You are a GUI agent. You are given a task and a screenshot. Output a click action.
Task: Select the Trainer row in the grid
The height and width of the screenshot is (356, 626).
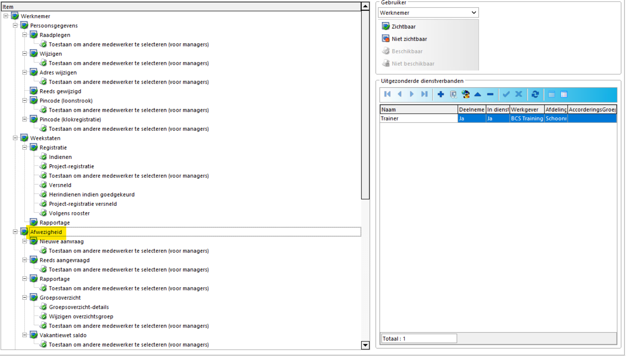tap(498, 119)
